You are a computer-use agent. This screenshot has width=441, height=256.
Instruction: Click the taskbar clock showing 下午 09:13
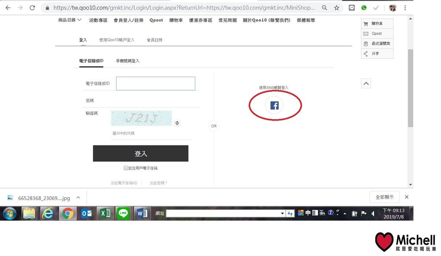(394, 213)
